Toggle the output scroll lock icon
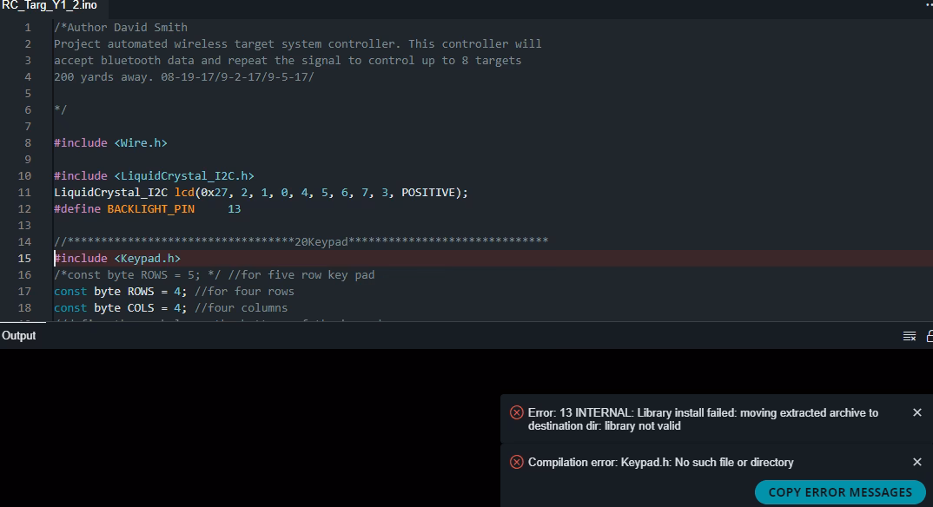This screenshot has height=507, width=933. tap(929, 336)
